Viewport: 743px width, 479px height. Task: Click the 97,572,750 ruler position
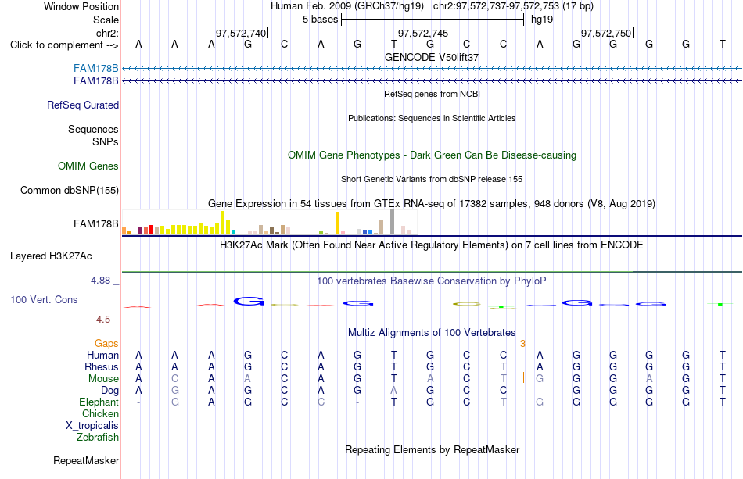(x=606, y=33)
